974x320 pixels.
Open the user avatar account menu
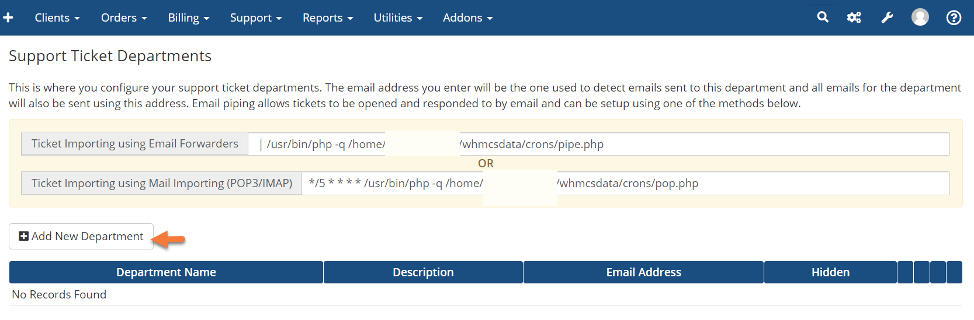(x=920, y=17)
